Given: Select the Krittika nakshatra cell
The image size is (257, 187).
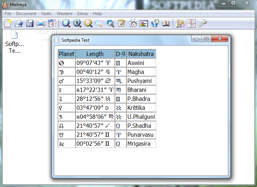Looking at the screenshot, I should coord(141,108).
